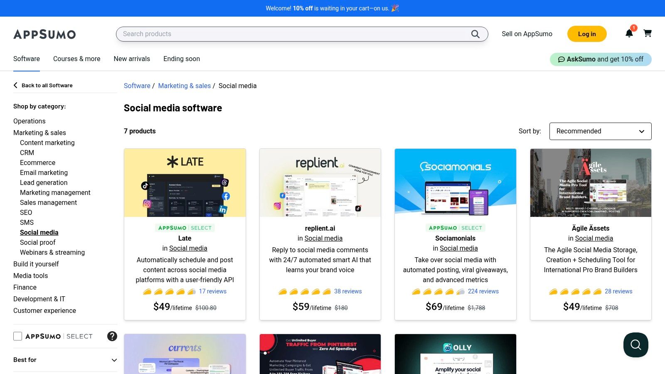The width and height of the screenshot is (665, 374).
Task: Open the notifications bell
Action: [x=629, y=33]
